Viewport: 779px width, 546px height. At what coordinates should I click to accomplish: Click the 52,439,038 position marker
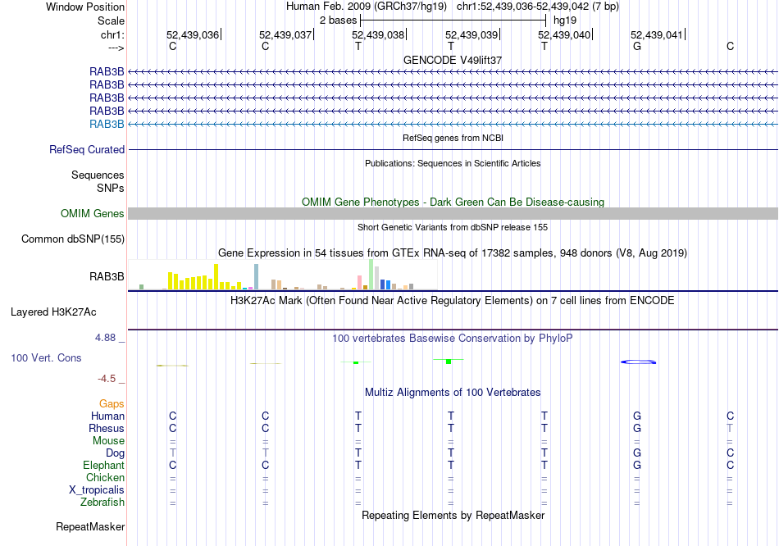(x=378, y=34)
